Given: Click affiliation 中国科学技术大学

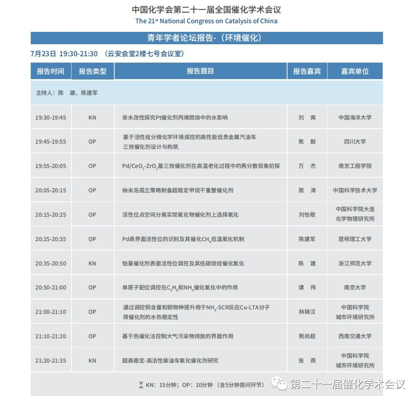Looking at the screenshot, I should [355, 190].
